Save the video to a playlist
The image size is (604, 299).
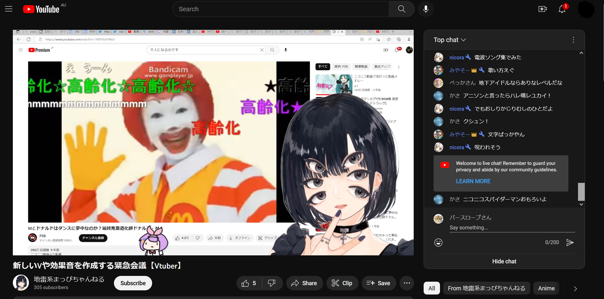379,283
